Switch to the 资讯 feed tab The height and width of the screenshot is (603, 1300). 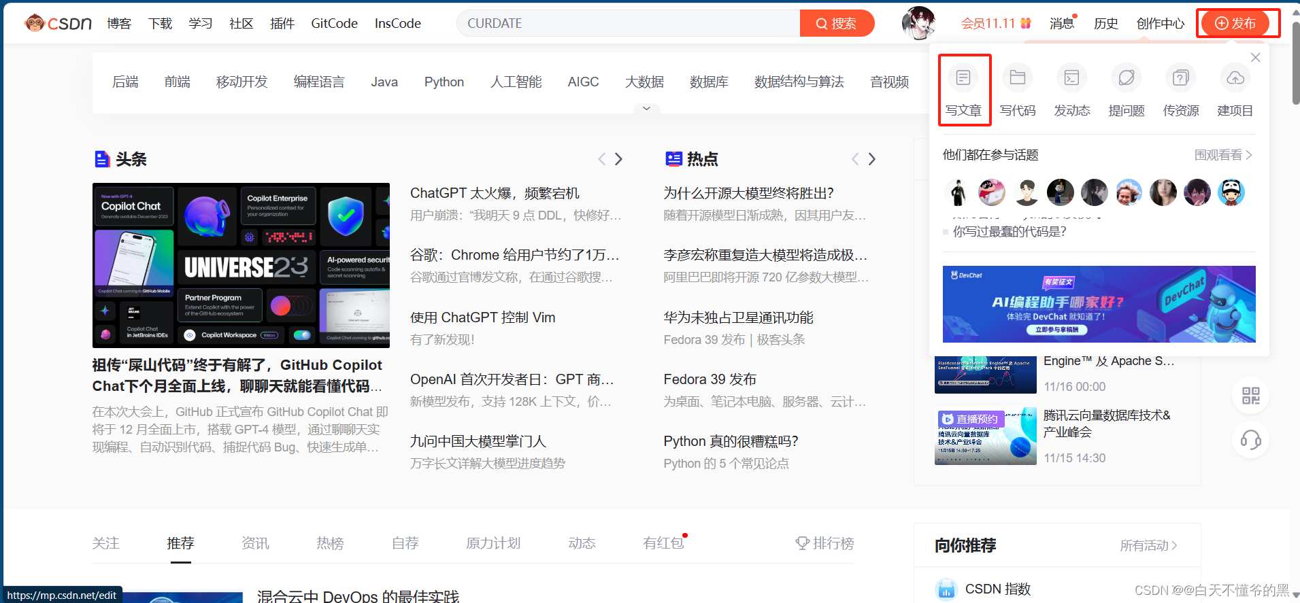tap(256, 543)
